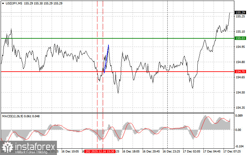
Task: Select the price axis value 154.50
Action: click(x=240, y=92)
